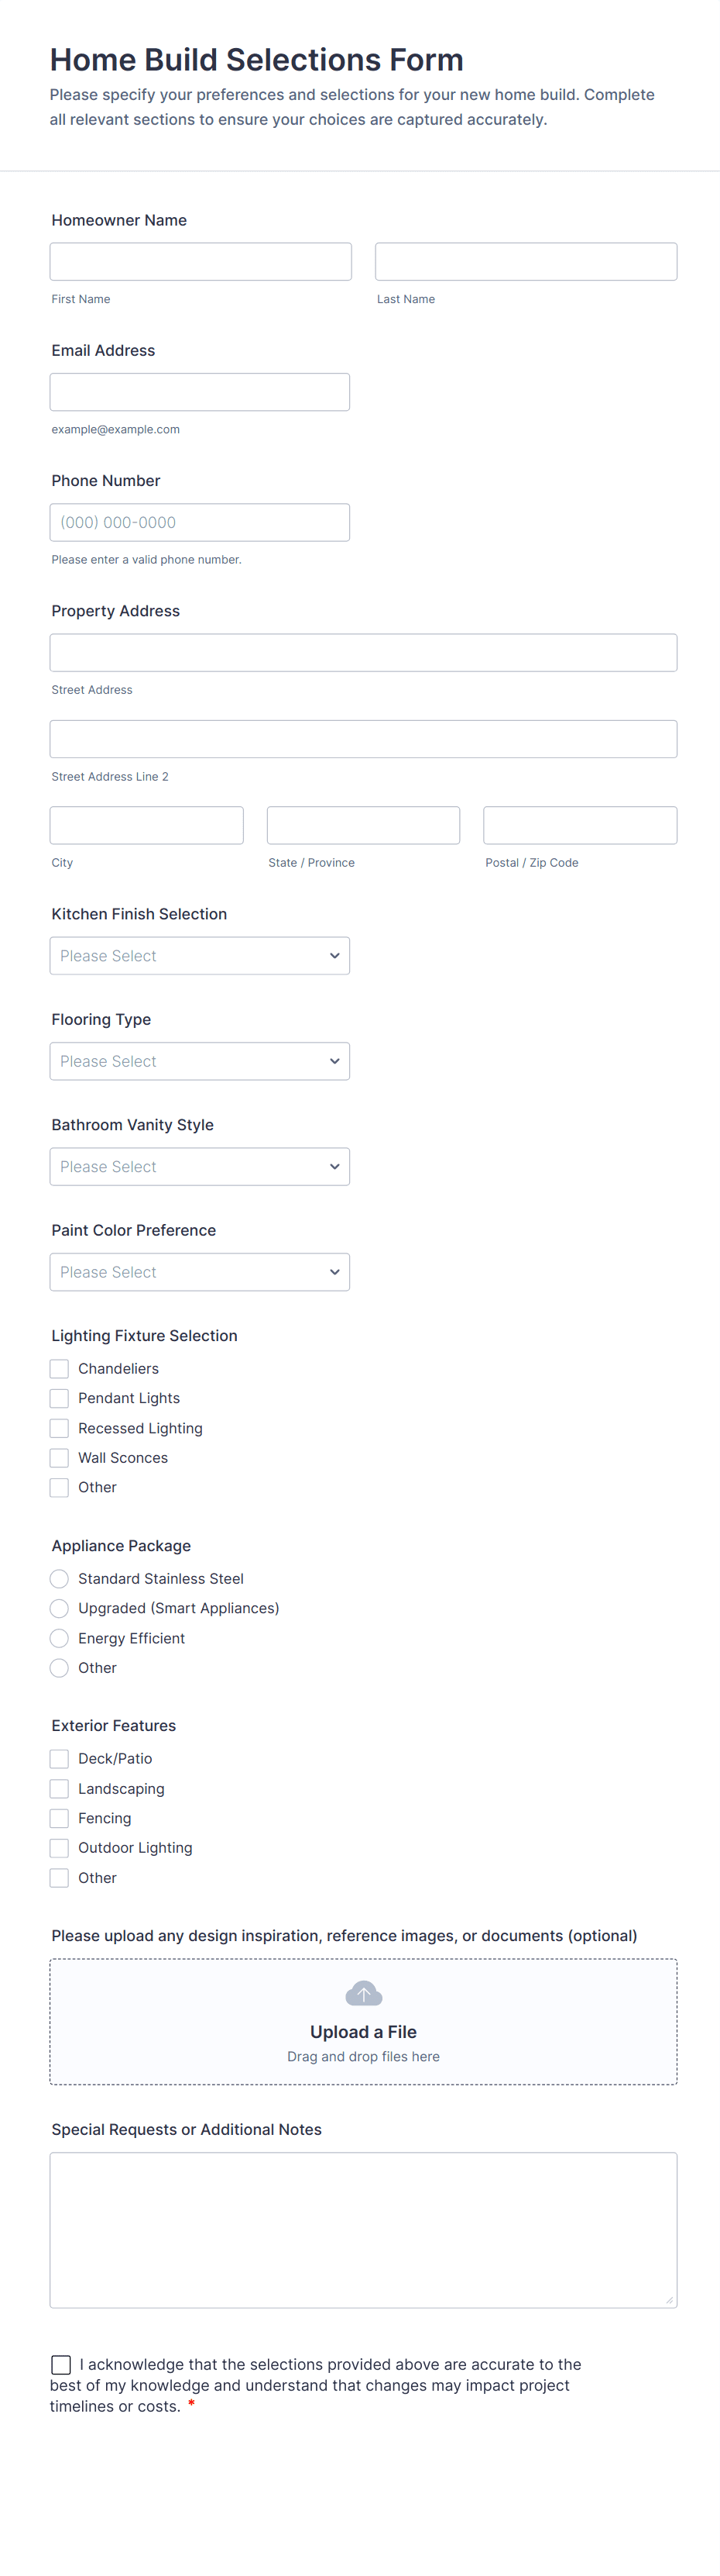
Task: Focus the First Name field
Action: coord(201,262)
